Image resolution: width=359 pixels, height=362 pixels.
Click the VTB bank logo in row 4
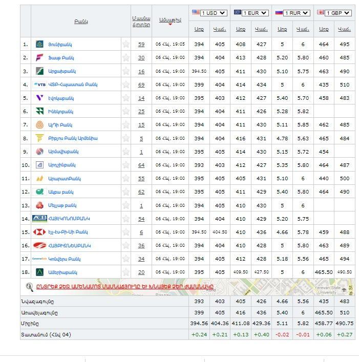[39, 84]
